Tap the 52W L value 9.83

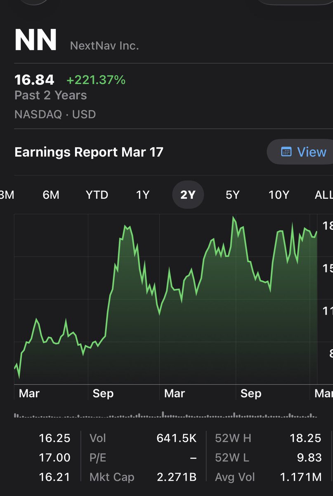tap(309, 458)
